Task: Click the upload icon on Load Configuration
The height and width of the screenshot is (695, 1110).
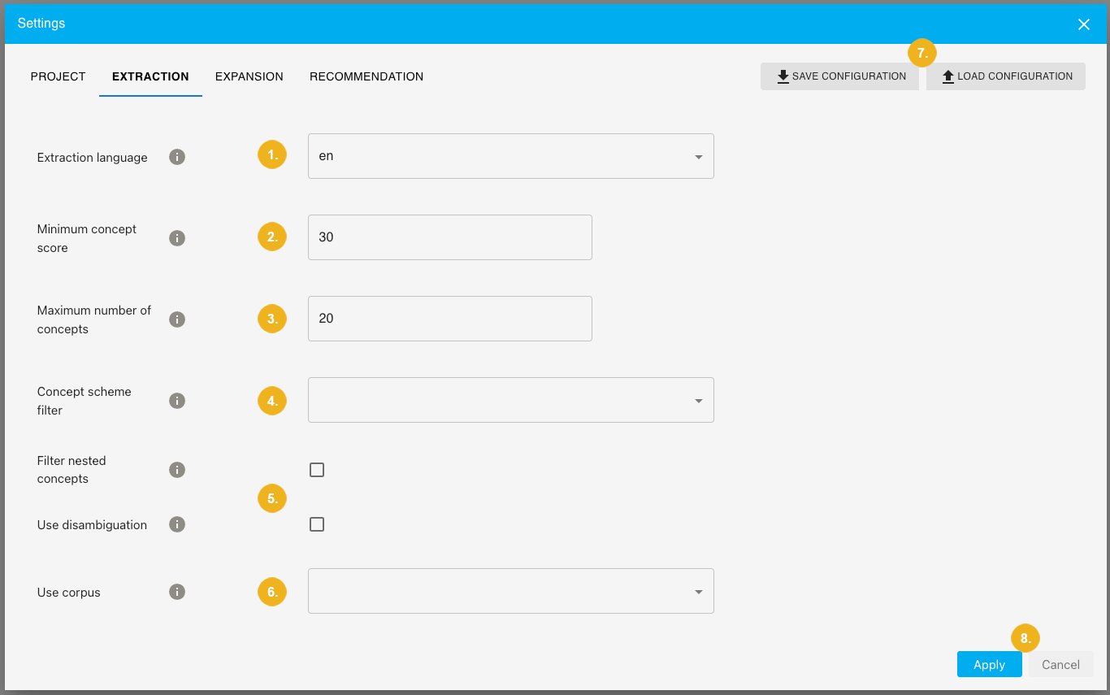Action: [x=948, y=76]
